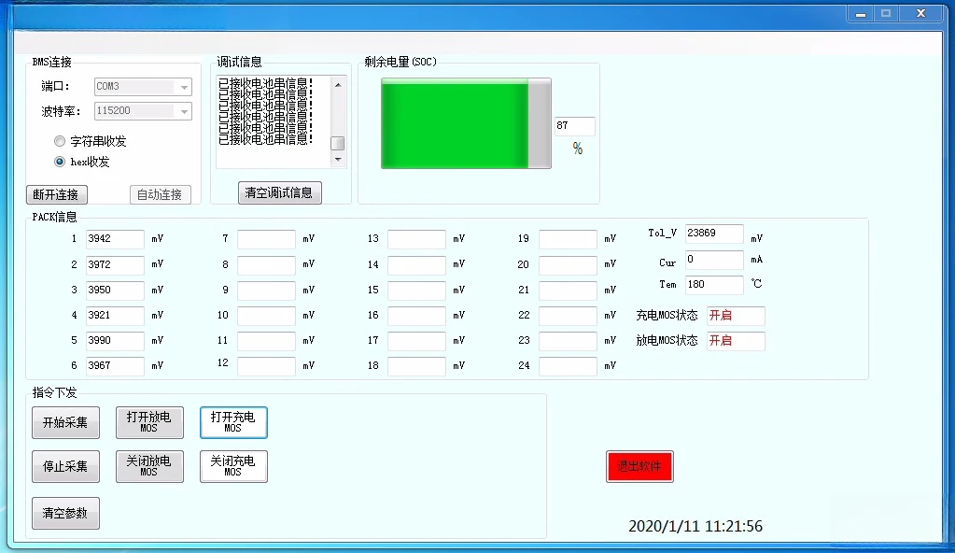Viewport: 955px width, 553px height.
Task: Maximize the window
Action: pos(886,14)
